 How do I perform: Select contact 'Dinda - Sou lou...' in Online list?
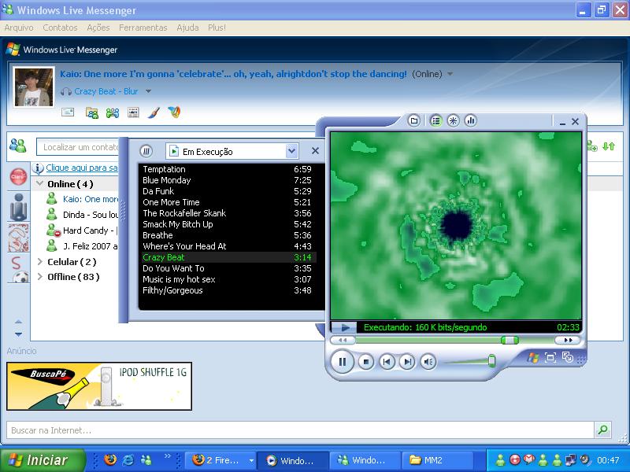point(82,215)
